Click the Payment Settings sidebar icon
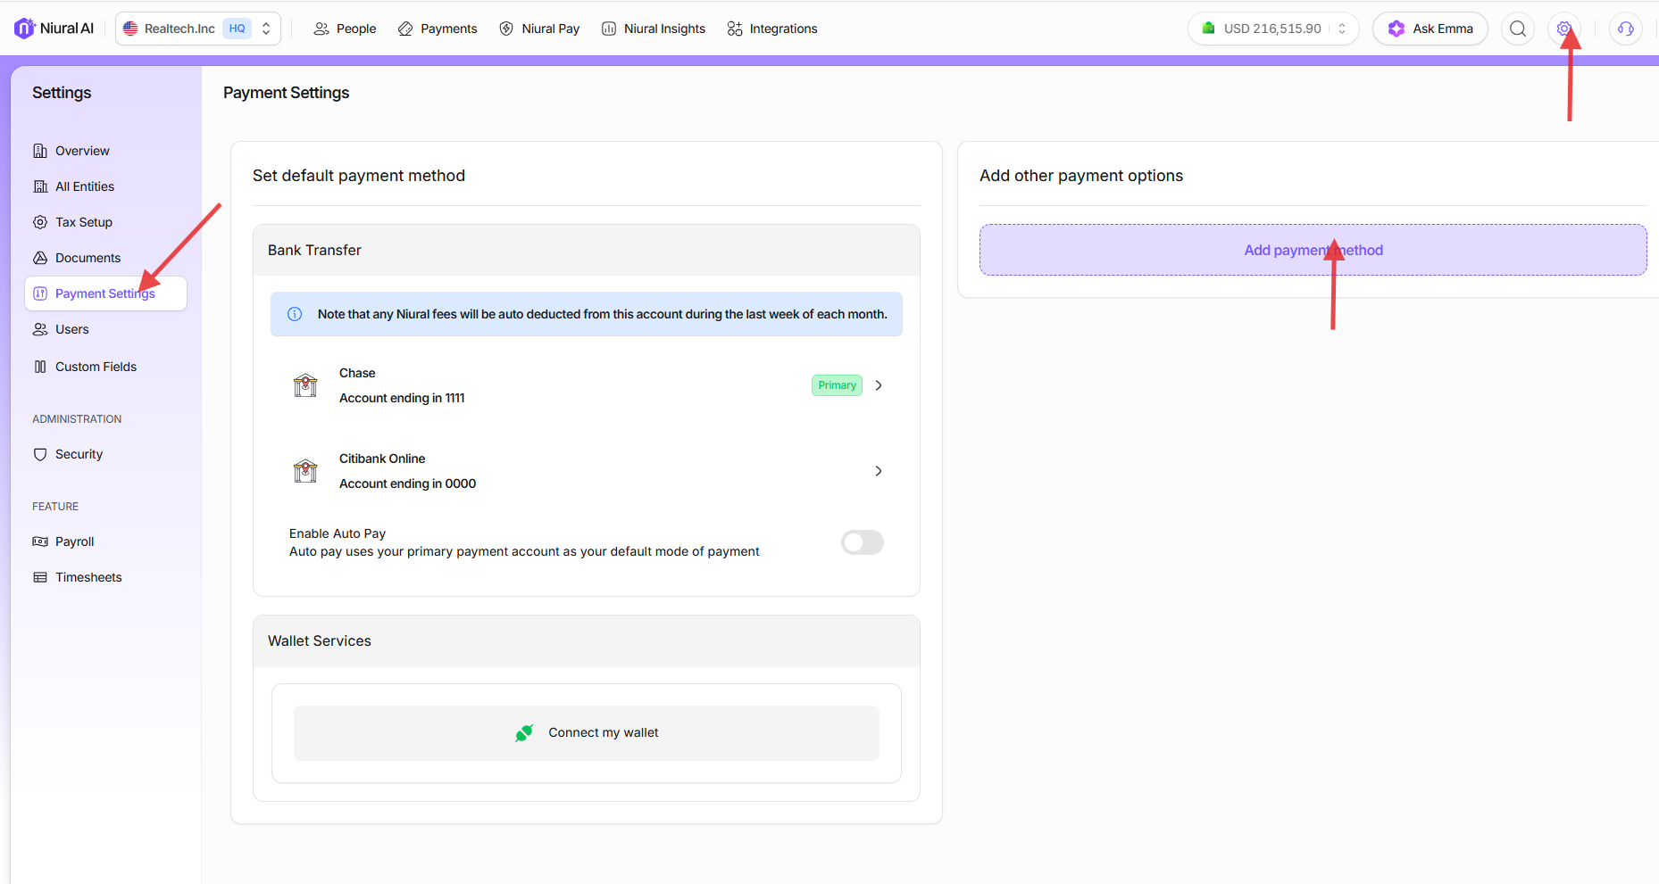1659x884 pixels. coord(40,293)
